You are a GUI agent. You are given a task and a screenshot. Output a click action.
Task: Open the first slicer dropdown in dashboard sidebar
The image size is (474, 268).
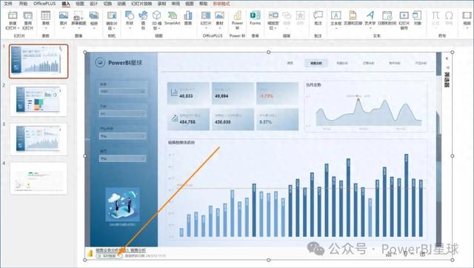122,91
